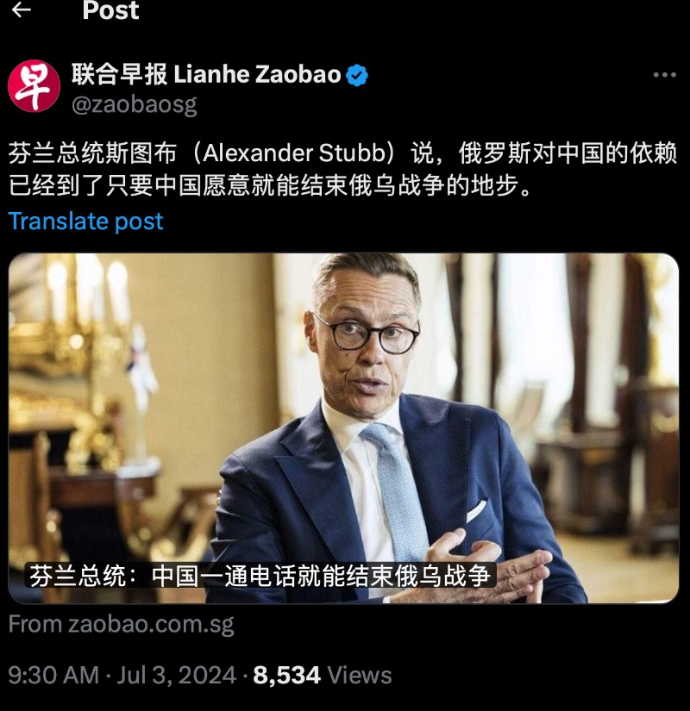This screenshot has width=690, height=711.
Task: Open the 联合早报 Lianhe Zaobao display name
Action: [206, 74]
